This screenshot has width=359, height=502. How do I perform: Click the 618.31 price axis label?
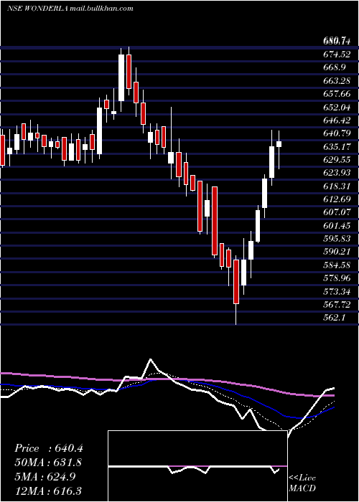pos(337,186)
